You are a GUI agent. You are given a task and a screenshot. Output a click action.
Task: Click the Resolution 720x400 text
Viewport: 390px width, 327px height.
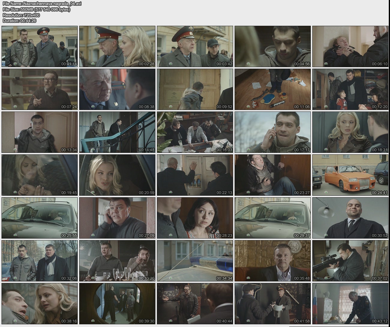point(21,15)
